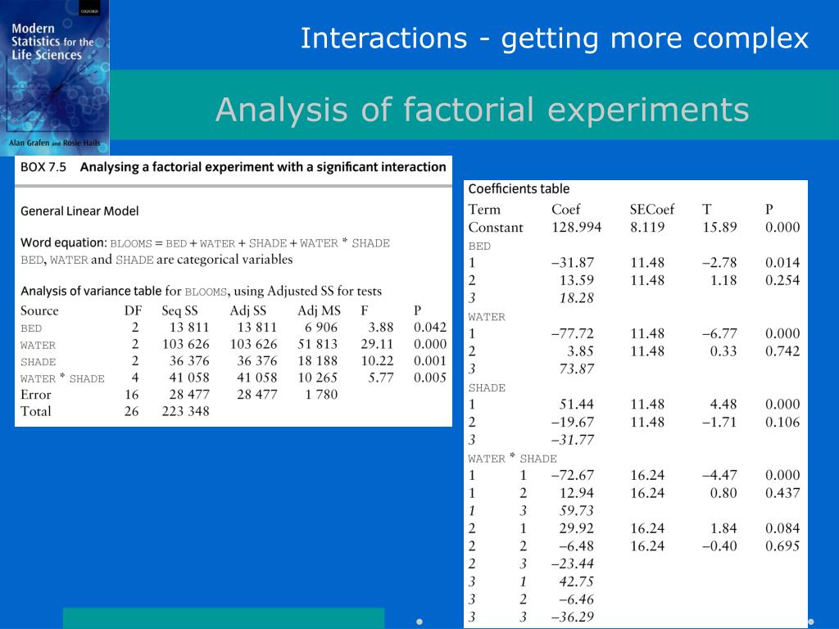
Task: Select the 'Total' row label
Action: [x=36, y=411]
